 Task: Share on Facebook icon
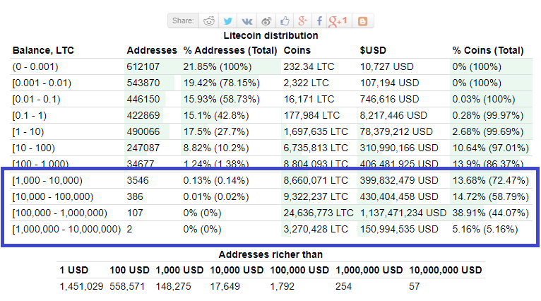[x=319, y=21]
